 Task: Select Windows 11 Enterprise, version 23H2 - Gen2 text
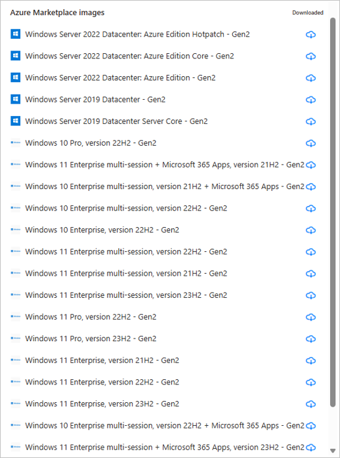(x=102, y=404)
